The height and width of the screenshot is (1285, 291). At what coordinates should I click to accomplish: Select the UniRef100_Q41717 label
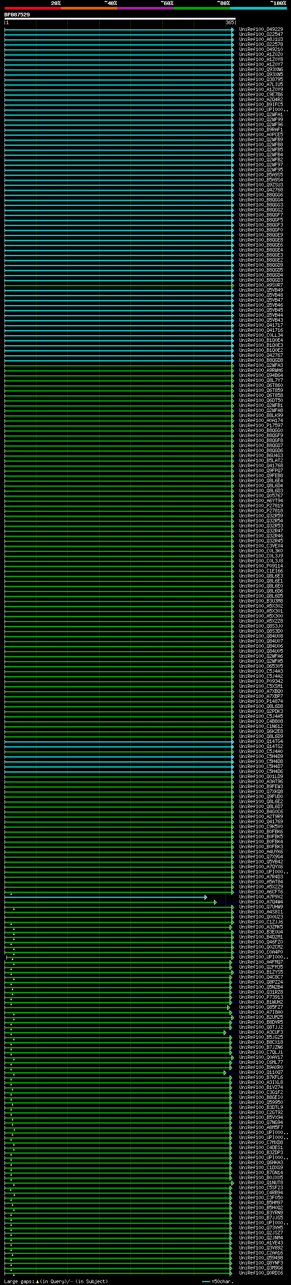(x=261, y=325)
